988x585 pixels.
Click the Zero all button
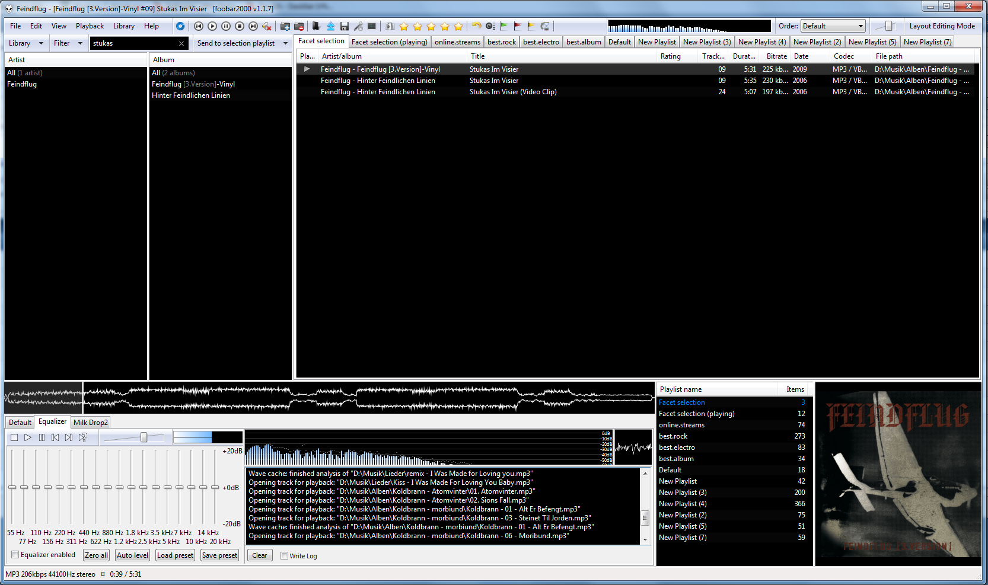tap(96, 555)
